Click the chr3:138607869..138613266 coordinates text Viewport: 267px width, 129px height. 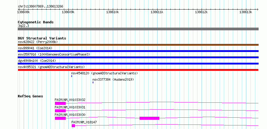(40, 7)
